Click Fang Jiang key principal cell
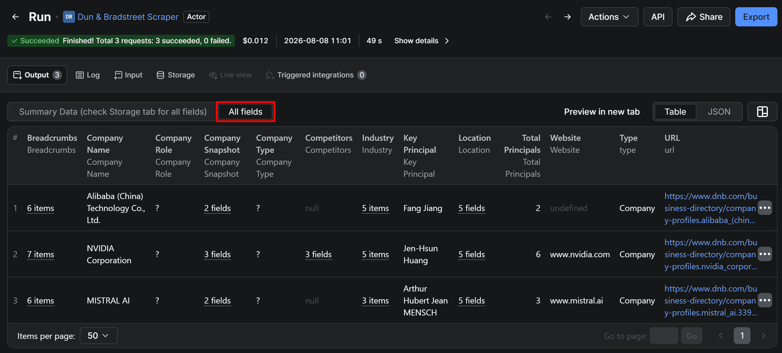Viewport: 782px width, 353px height. click(x=423, y=208)
